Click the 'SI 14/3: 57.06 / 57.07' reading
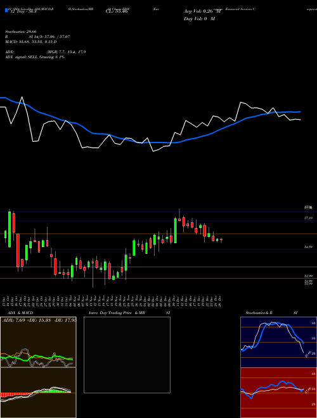Image resolution: width=317 pixels, height=418 pixels. click(x=49, y=37)
